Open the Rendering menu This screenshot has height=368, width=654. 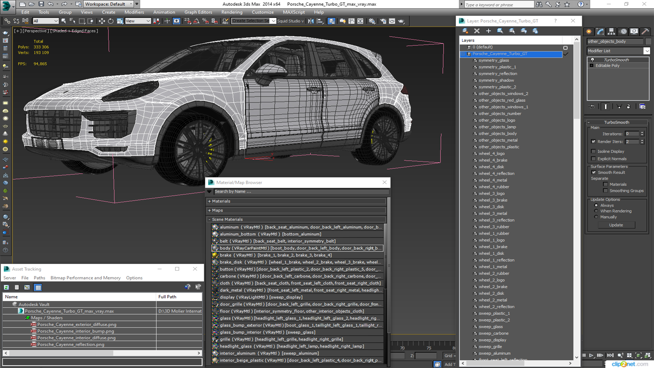coord(232,12)
